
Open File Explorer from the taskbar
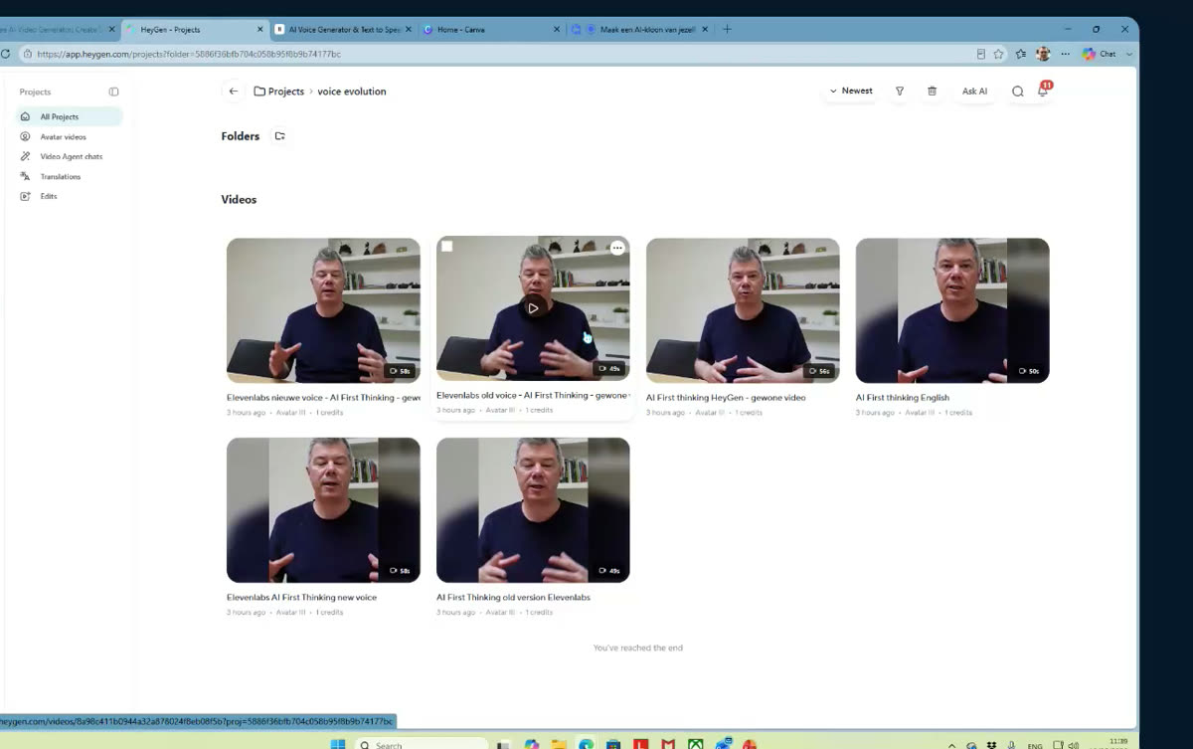559,744
